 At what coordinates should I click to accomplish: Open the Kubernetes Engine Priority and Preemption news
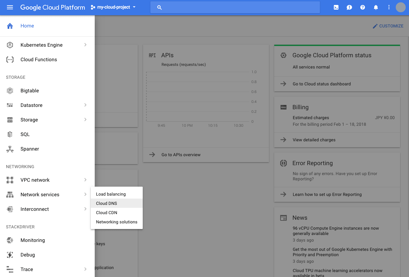pos(342,252)
